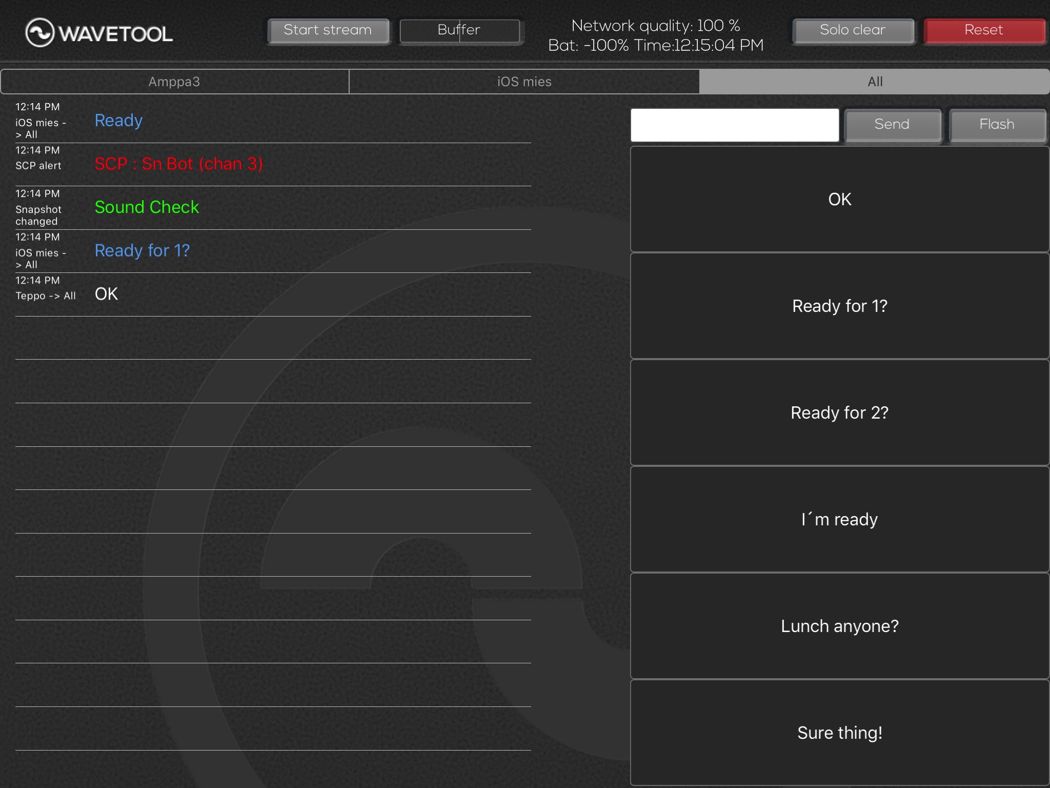Viewport: 1050px width, 788px height.
Task: Send quick message Lunch anyone?
Action: pyautogui.click(x=840, y=626)
